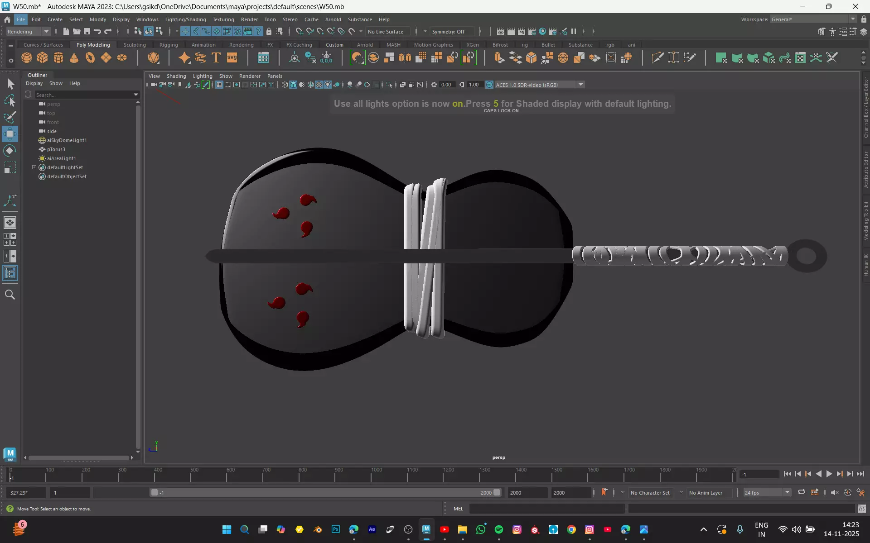
Task: Select the Paint Selection tool
Action: [x=10, y=117]
